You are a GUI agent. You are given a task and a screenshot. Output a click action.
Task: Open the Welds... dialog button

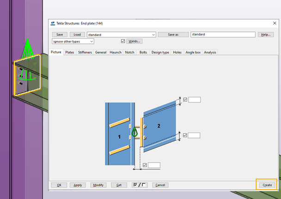134,42
